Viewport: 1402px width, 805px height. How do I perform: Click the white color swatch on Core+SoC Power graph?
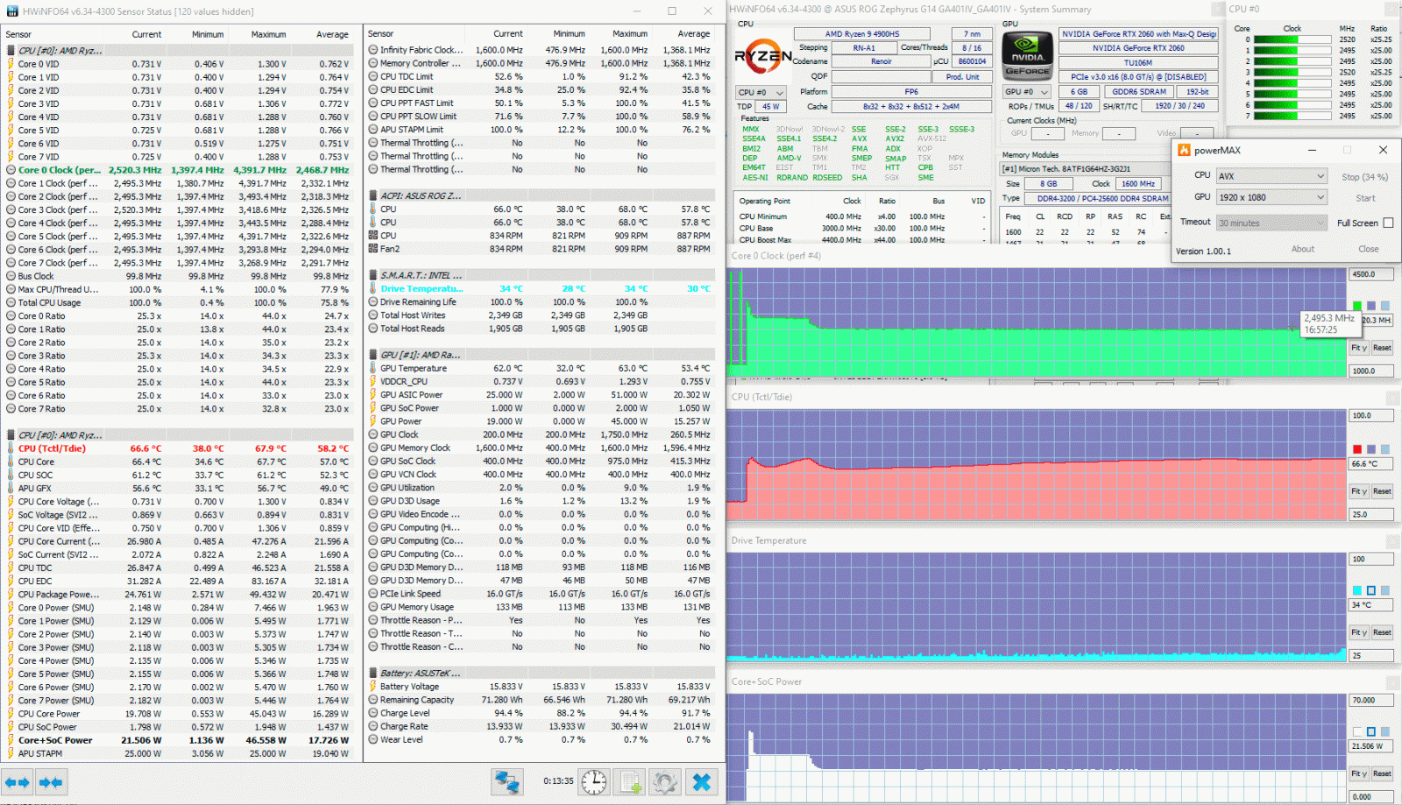tap(1357, 731)
